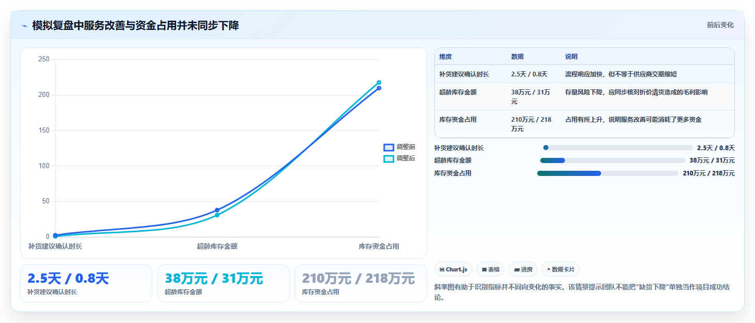The width and height of the screenshot is (755, 323).
Task: Click the title 模拟复盘中服务改善与资金占用并未同步下降
Action: (x=135, y=25)
